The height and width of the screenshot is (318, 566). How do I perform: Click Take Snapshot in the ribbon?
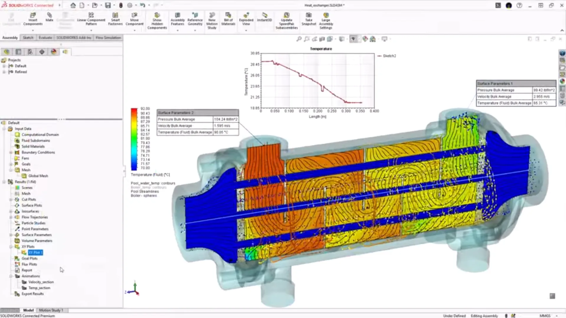coord(309,19)
